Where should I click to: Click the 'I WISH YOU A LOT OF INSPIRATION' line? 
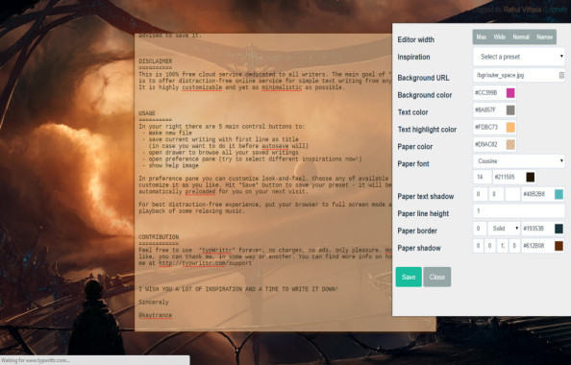click(238, 289)
